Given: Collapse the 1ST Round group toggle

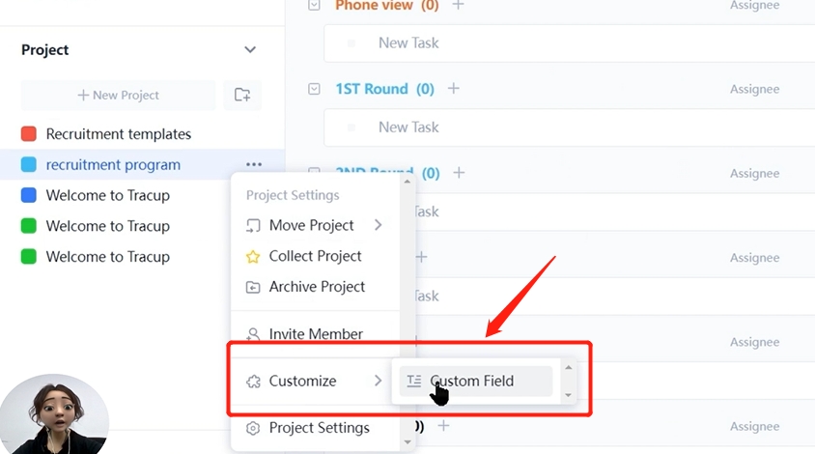Looking at the screenshot, I should pos(314,89).
